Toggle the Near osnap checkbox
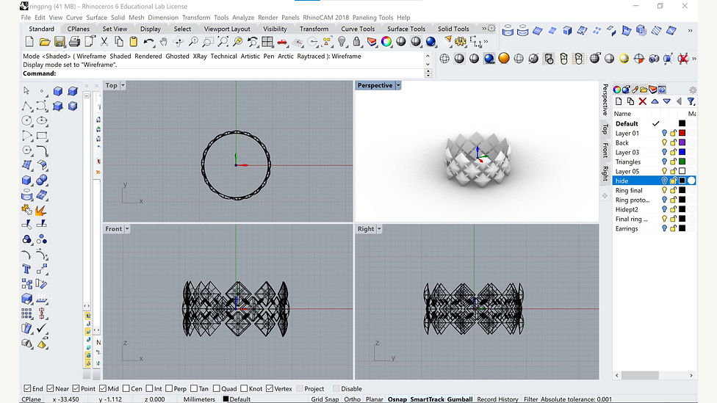 coord(50,388)
